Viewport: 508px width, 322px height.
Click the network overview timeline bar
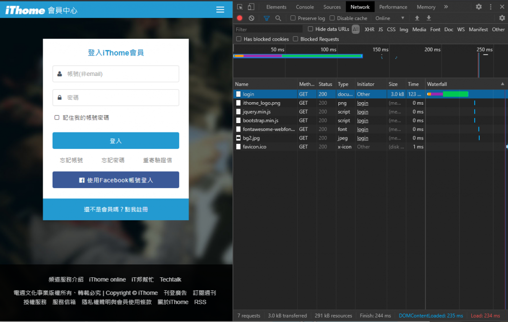[x=298, y=56]
